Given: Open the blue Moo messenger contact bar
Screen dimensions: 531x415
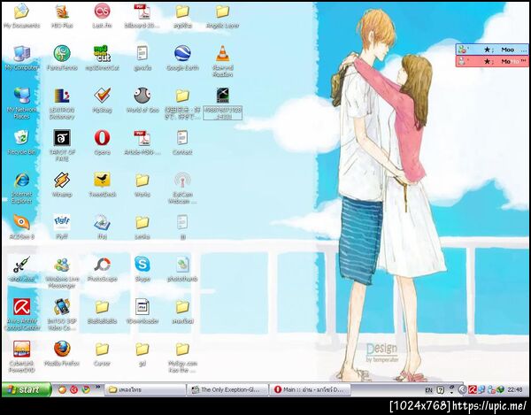Looking at the screenshot, I should [492, 50].
